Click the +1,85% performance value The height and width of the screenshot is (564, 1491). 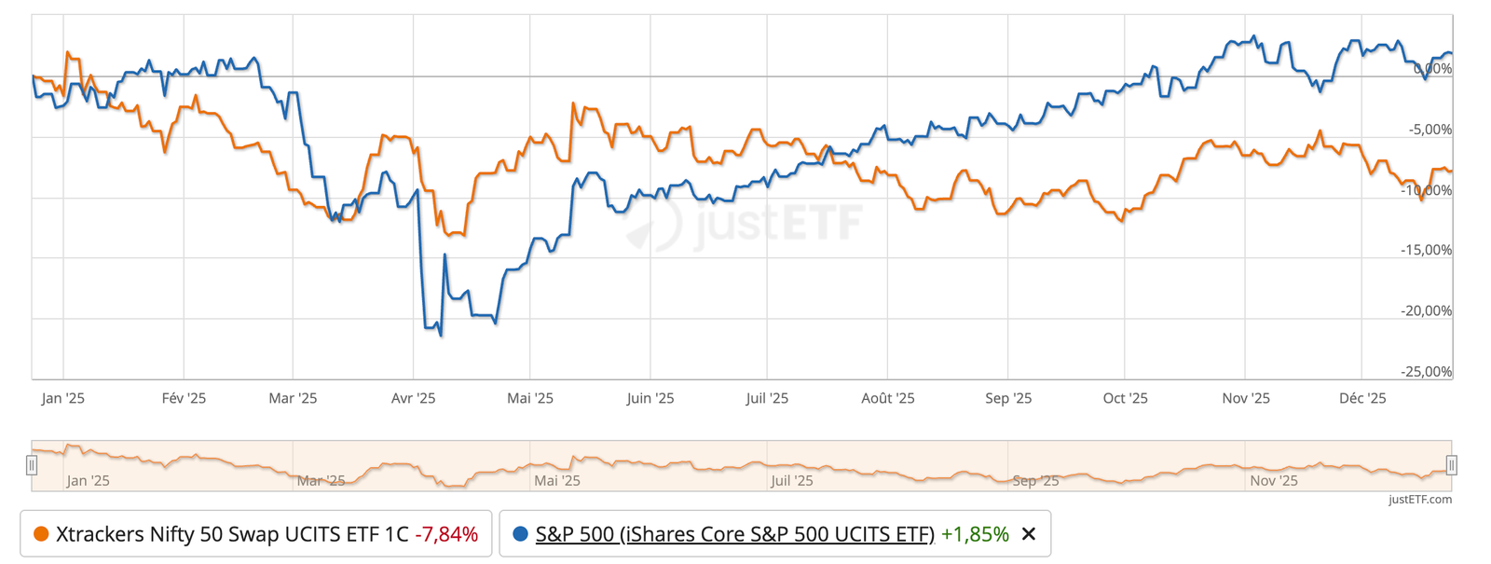(x=975, y=534)
